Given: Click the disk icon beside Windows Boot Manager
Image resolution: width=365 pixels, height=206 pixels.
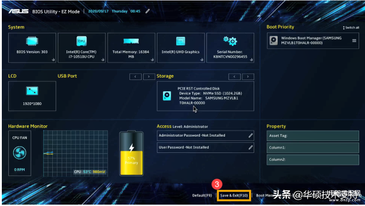Looking at the screenshot, I should (x=274, y=40).
